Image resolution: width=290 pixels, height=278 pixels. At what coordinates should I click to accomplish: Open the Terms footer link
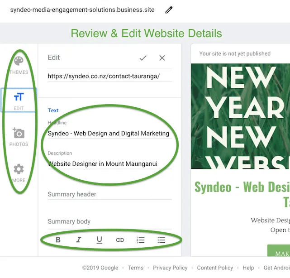(136, 268)
